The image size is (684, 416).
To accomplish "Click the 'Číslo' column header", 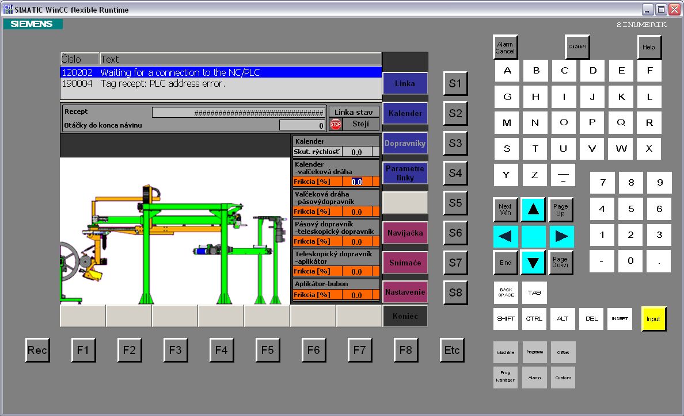I will tap(79, 59).
